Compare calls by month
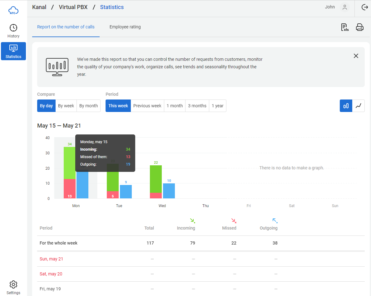 [88, 106]
